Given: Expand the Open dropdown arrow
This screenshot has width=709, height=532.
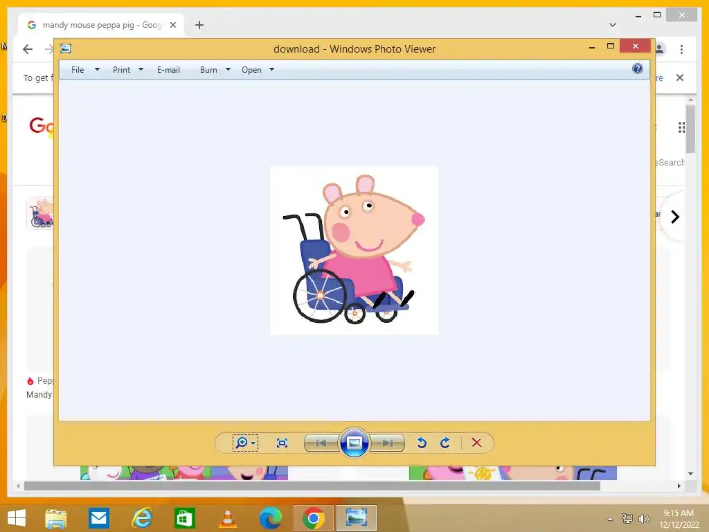Looking at the screenshot, I should click(x=271, y=70).
